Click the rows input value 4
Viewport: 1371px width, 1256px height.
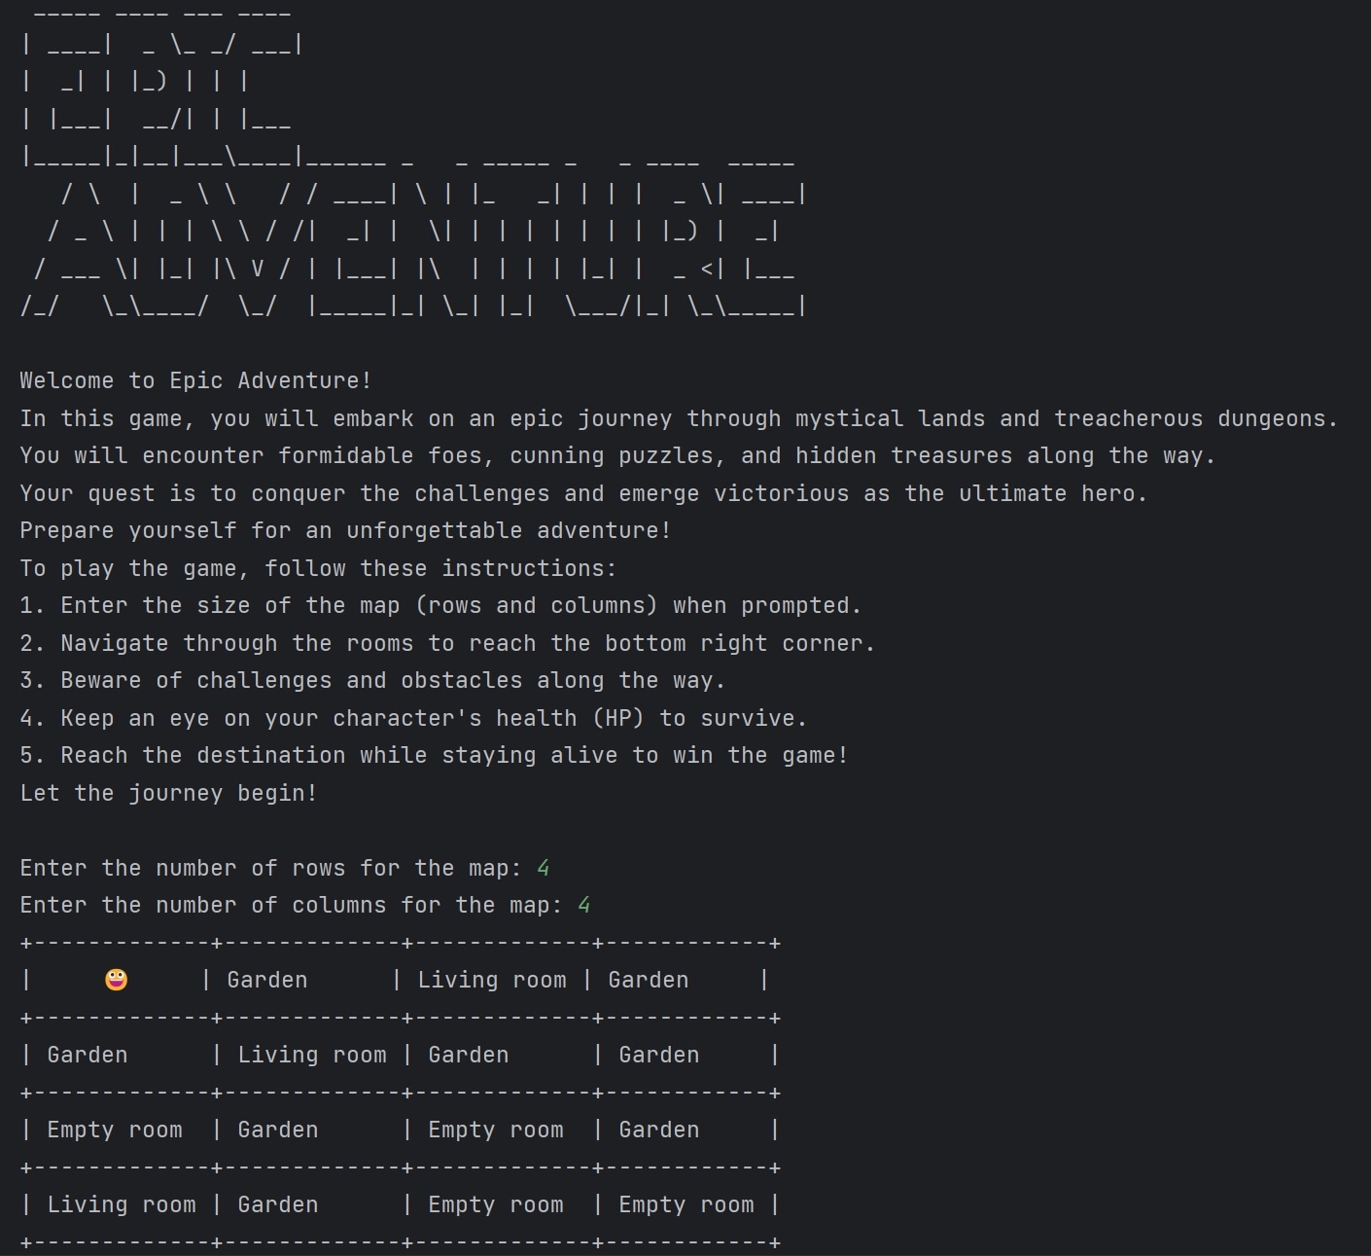point(544,868)
